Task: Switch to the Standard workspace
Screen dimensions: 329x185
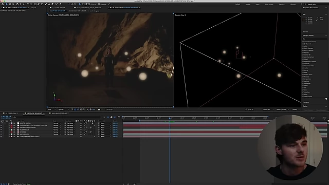Action: click(282, 4)
